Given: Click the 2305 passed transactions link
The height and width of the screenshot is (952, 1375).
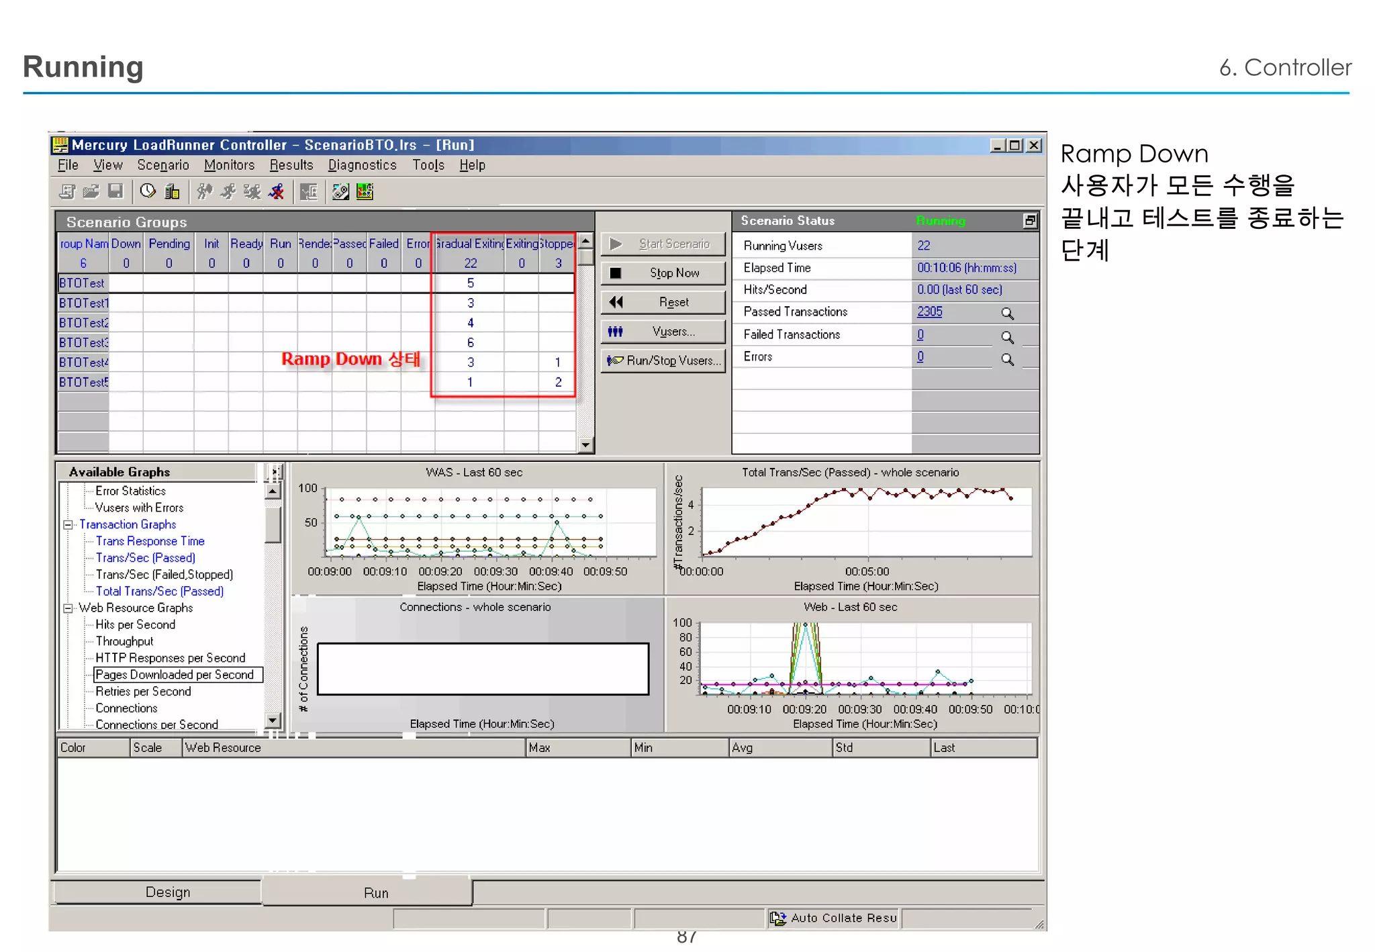Looking at the screenshot, I should click(930, 312).
